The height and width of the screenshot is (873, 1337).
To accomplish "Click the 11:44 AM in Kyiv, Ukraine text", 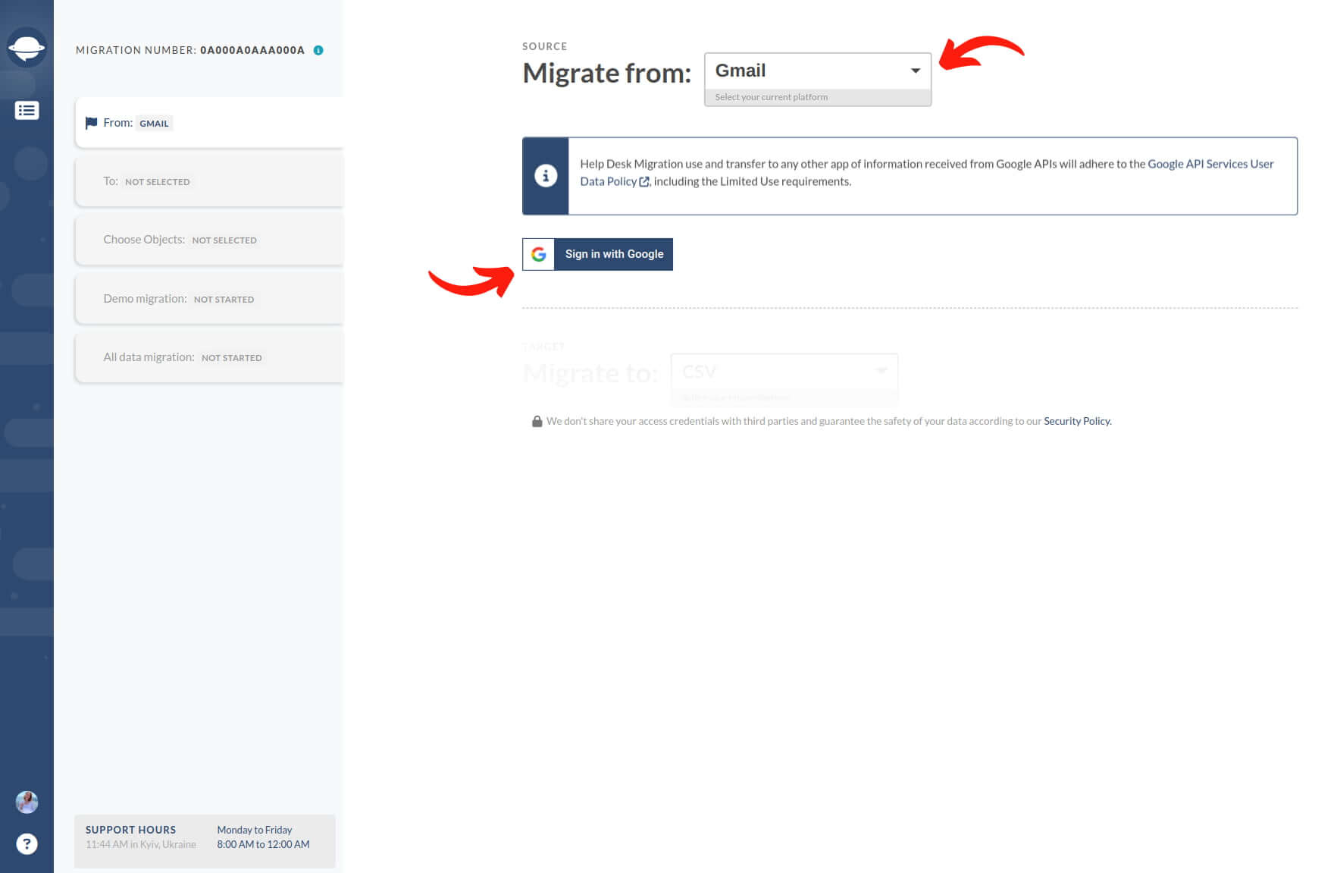I will [x=141, y=844].
